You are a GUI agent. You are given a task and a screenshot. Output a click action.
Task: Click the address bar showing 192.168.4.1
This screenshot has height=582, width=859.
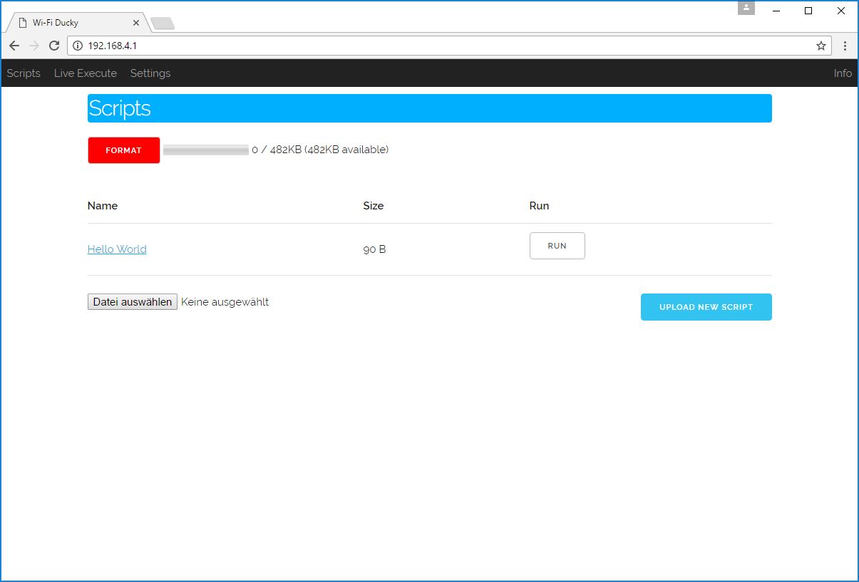(428, 46)
